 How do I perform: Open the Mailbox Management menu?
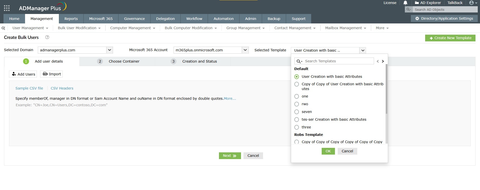pos(345,28)
